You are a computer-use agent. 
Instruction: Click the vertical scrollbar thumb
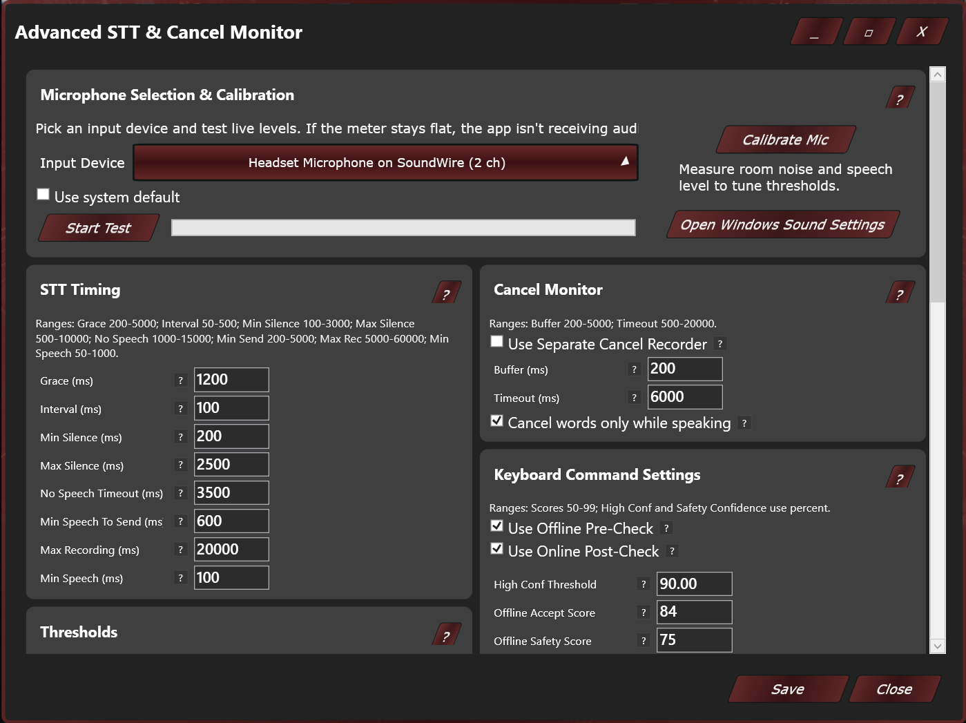[x=938, y=192]
